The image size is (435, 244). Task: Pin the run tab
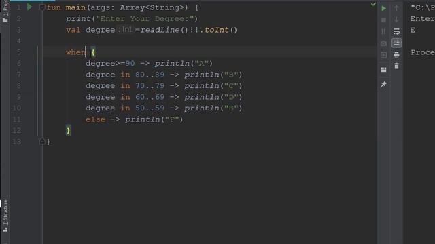click(383, 84)
